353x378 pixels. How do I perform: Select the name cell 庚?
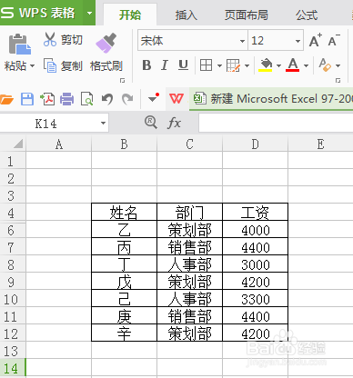[x=125, y=316]
